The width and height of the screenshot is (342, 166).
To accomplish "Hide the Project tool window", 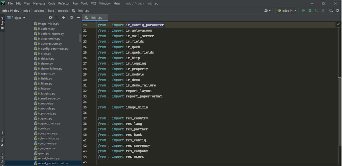I will click(78, 18).
